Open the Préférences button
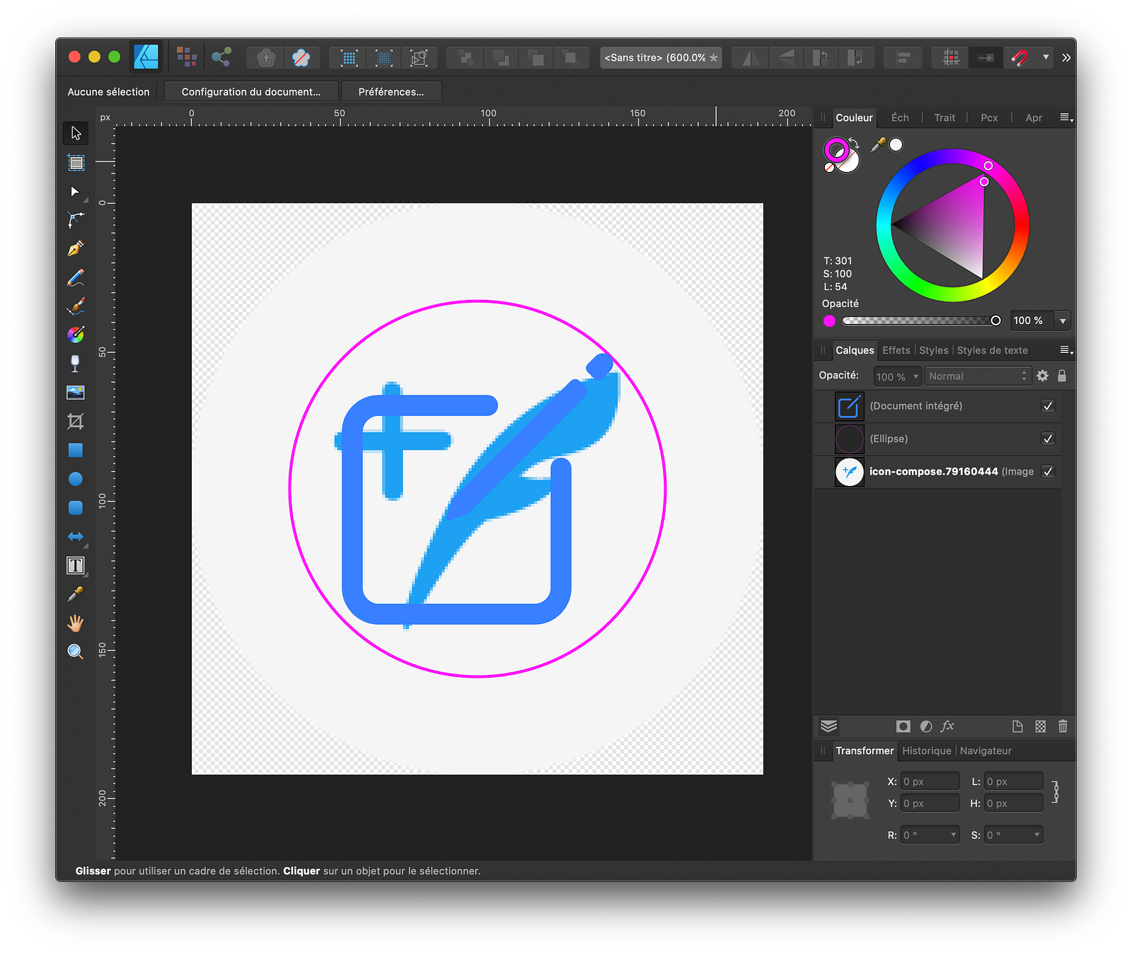 coord(391,92)
